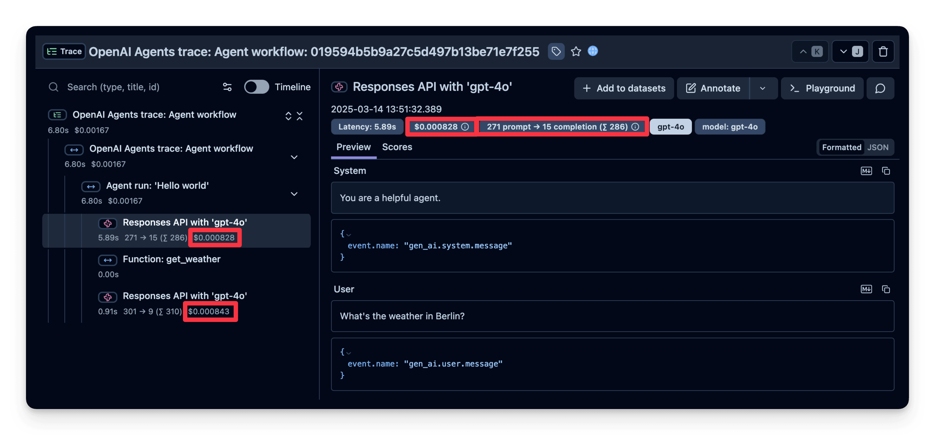Select the Preview tab
The image size is (935, 435).
[353, 147]
